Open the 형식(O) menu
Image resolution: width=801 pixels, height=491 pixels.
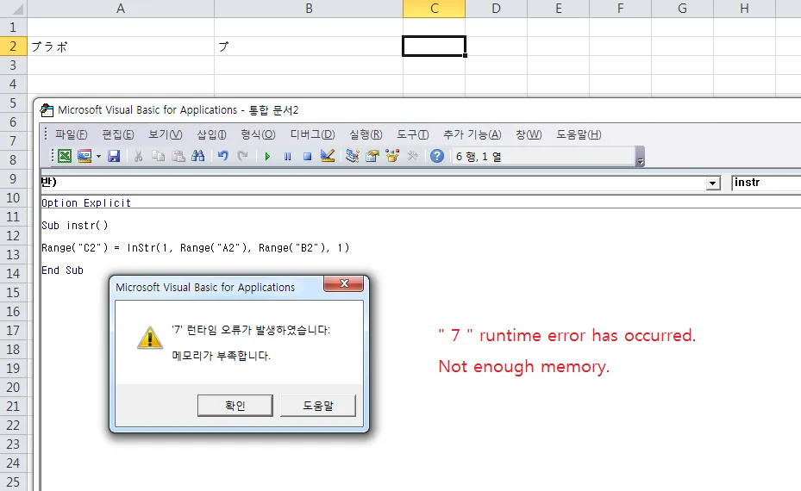click(x=258, y=134)
